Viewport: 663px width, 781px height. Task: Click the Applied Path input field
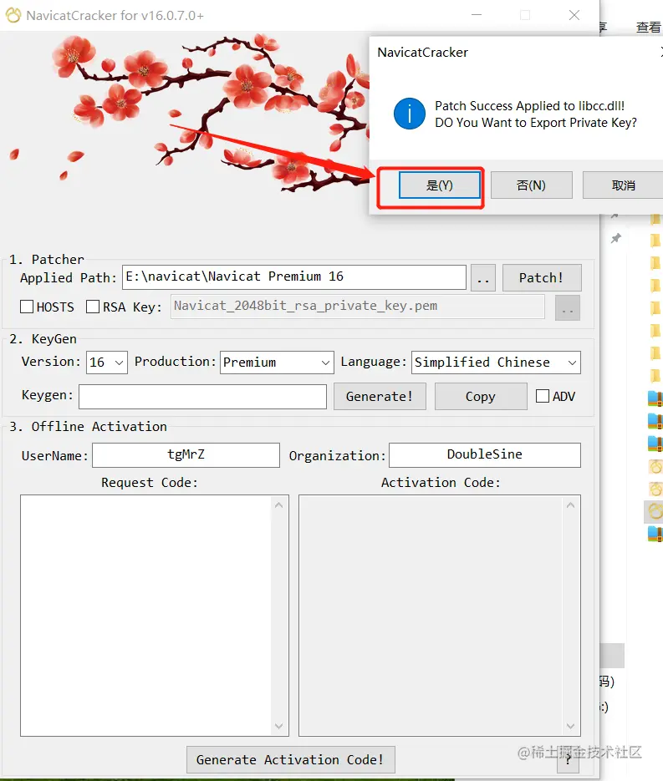point(294,277)
